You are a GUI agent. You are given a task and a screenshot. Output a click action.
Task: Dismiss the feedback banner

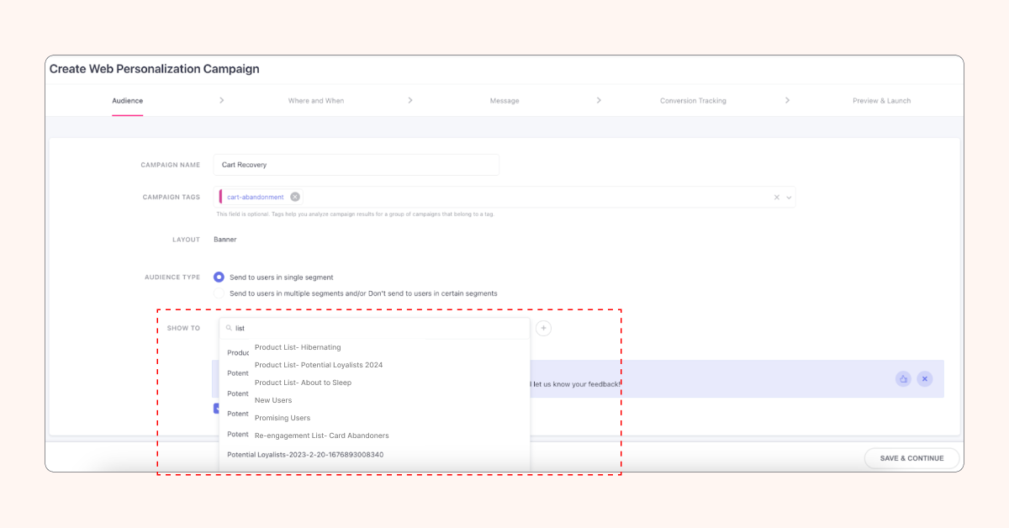(x=924, y=379)
